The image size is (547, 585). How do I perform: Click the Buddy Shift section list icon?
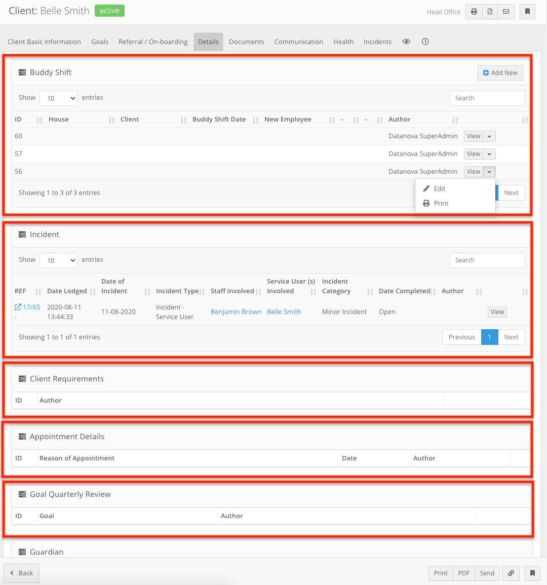pos(22,72)
